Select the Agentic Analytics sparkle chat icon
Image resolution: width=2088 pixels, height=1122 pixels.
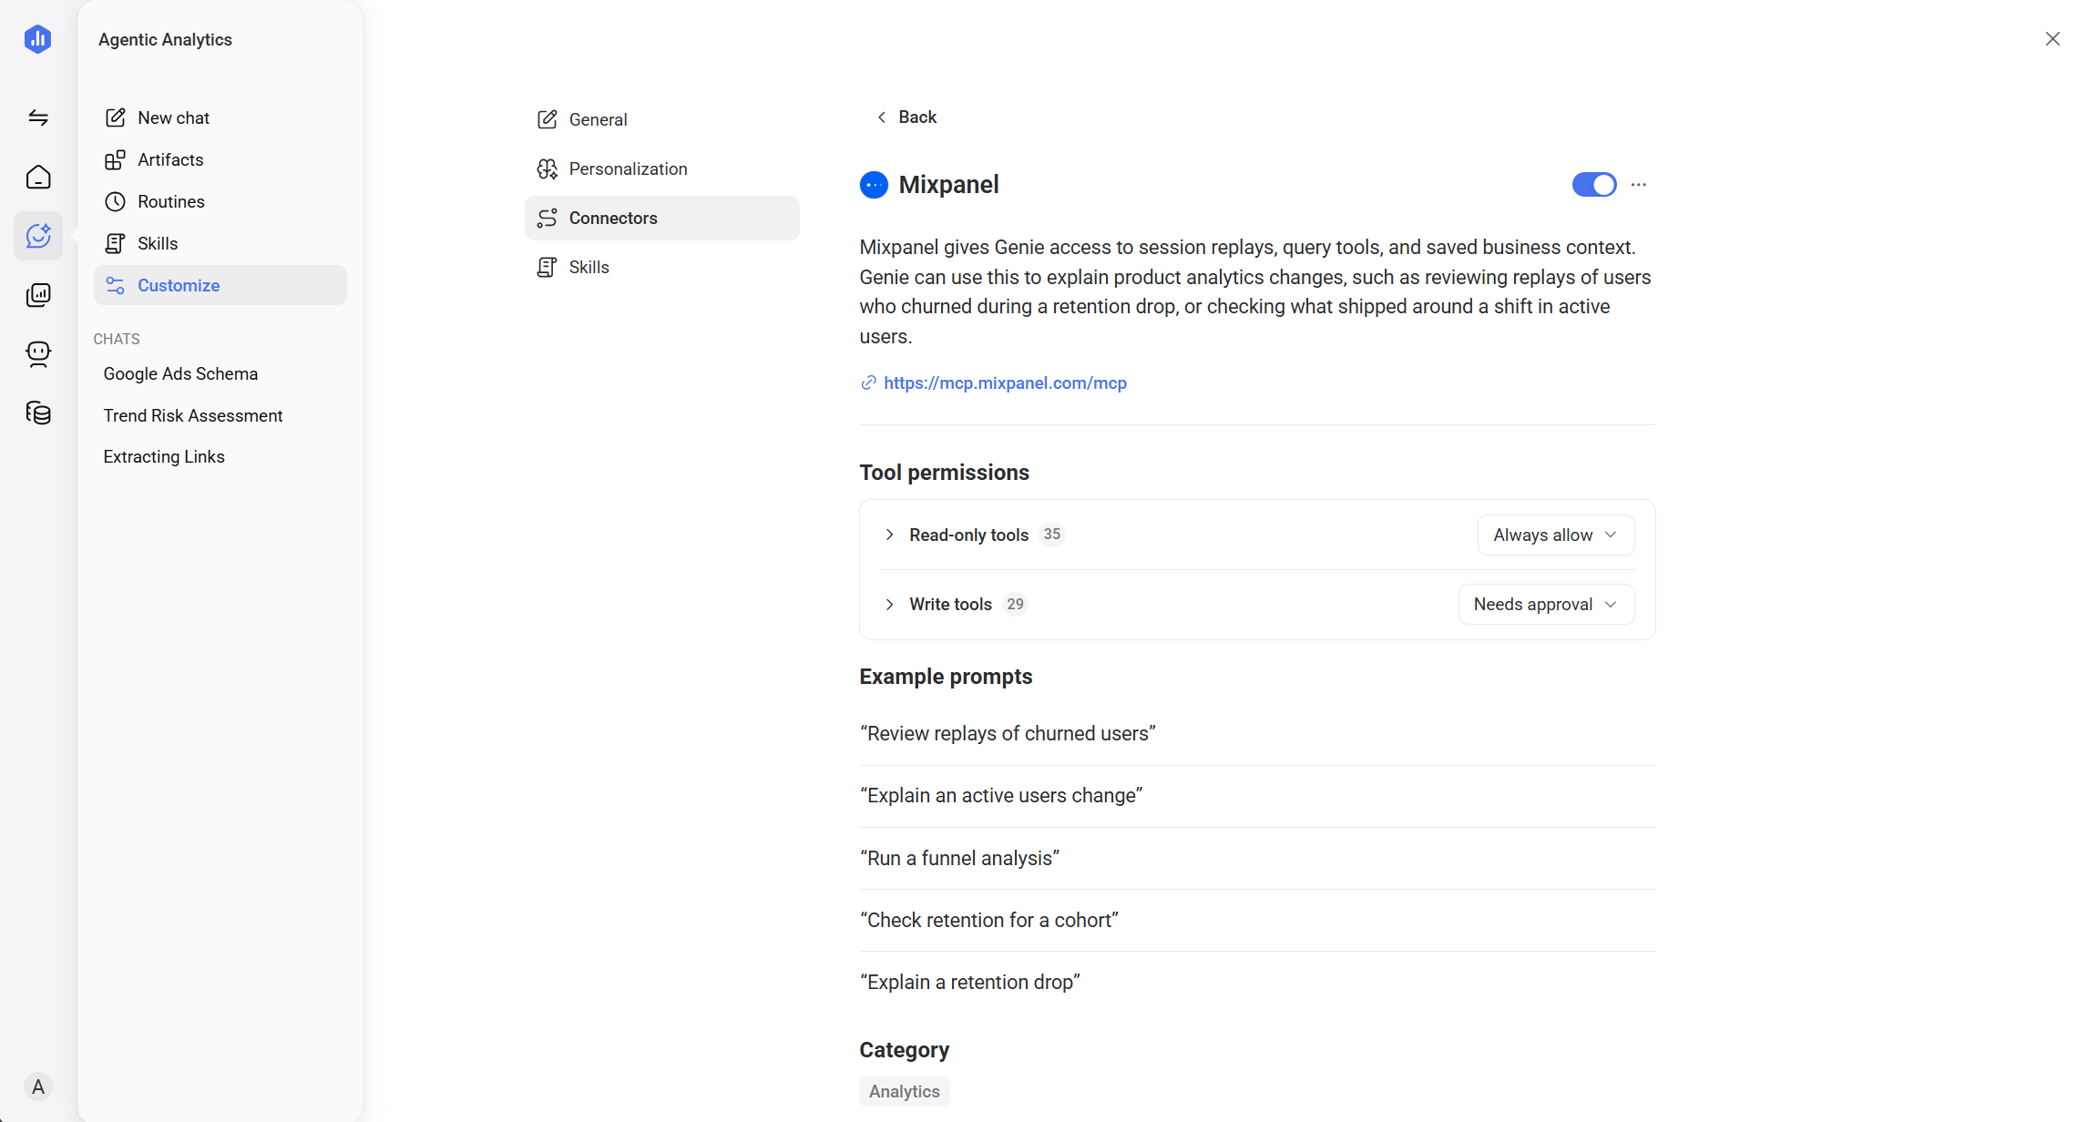tap(38, 236)
